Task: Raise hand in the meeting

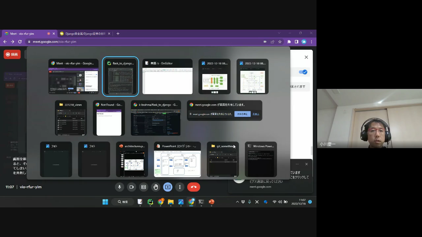Action: [156, 187]
